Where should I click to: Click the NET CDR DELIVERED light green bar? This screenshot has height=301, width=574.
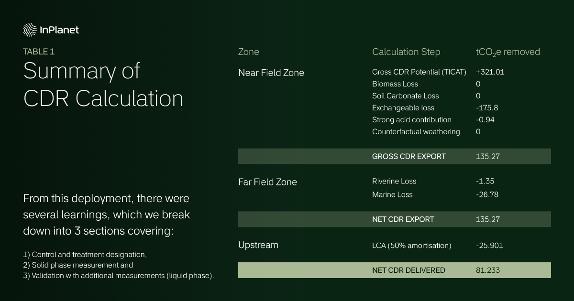395,270
